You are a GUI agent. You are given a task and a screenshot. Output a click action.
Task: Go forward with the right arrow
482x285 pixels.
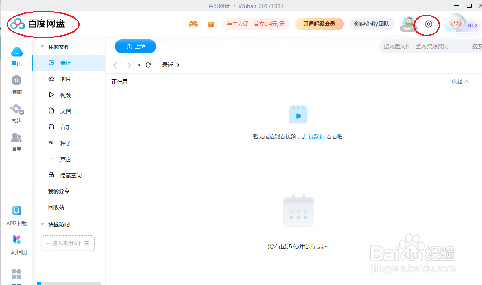129,65
